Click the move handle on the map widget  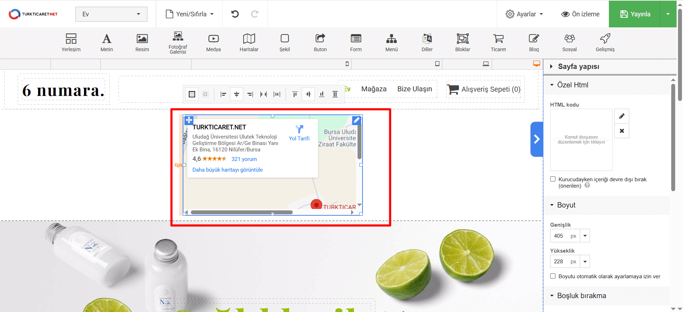(189, 120)
